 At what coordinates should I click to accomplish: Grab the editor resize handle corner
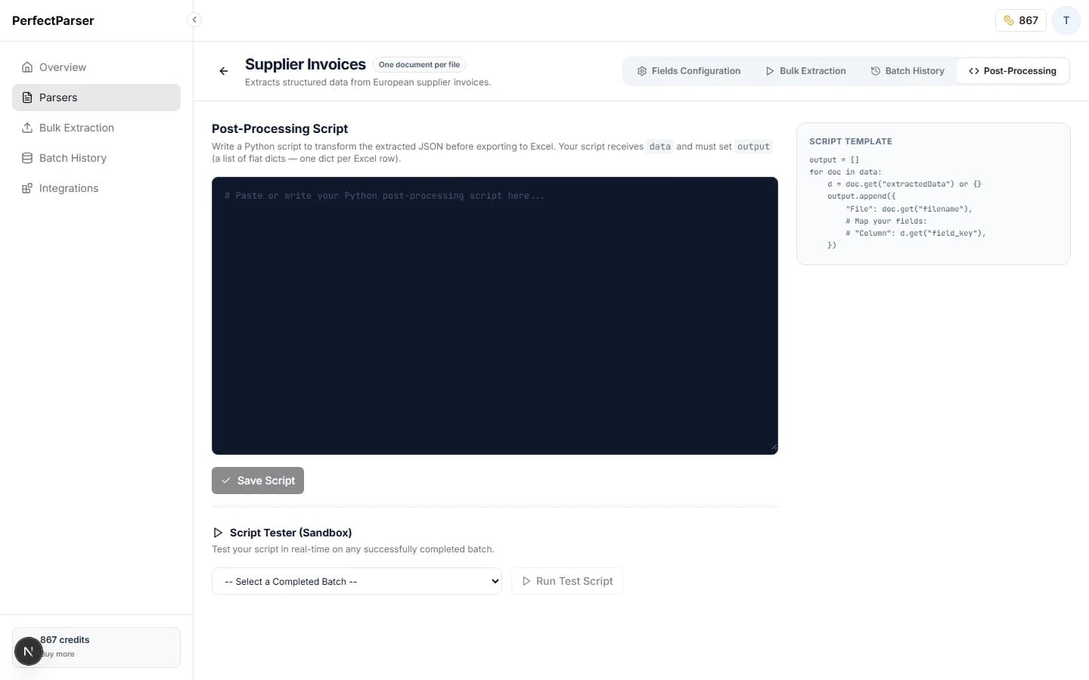(774, 448)
